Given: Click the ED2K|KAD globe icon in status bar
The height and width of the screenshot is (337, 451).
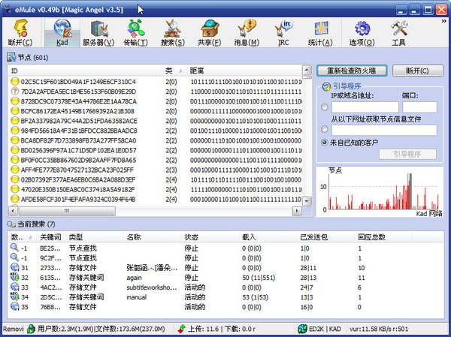Looking at the screenshot, I should point(302,329).
